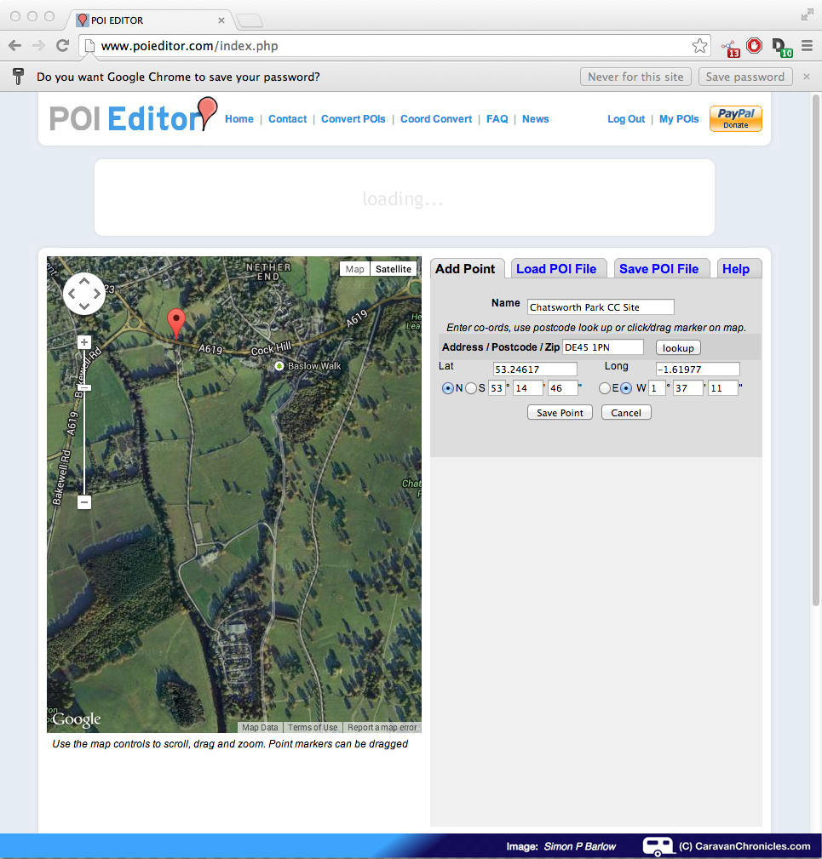Click the Name input field
The width and height of the screenshot is (822, 859).
click(601, 307)
